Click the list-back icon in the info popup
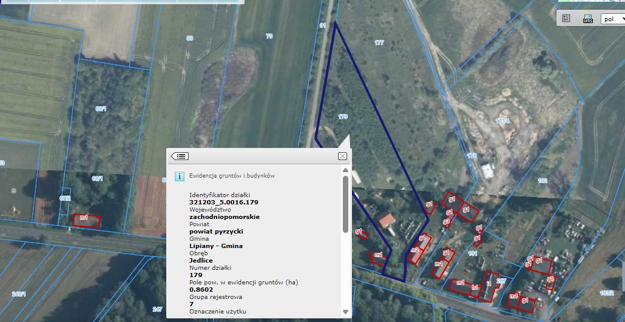Viewport: 625px width, 322px height. [180, 156]
